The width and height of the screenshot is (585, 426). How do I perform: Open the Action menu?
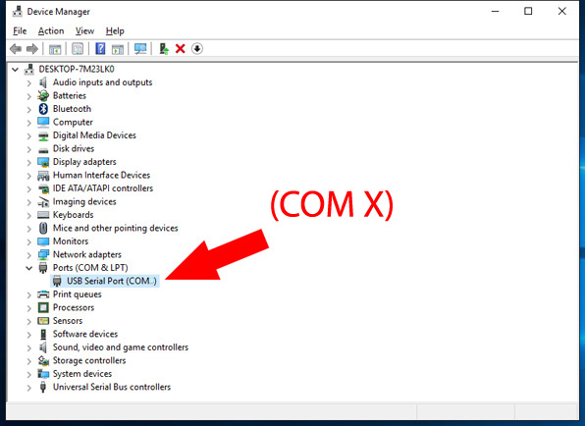pyautogui.click(x=51, y=31)
